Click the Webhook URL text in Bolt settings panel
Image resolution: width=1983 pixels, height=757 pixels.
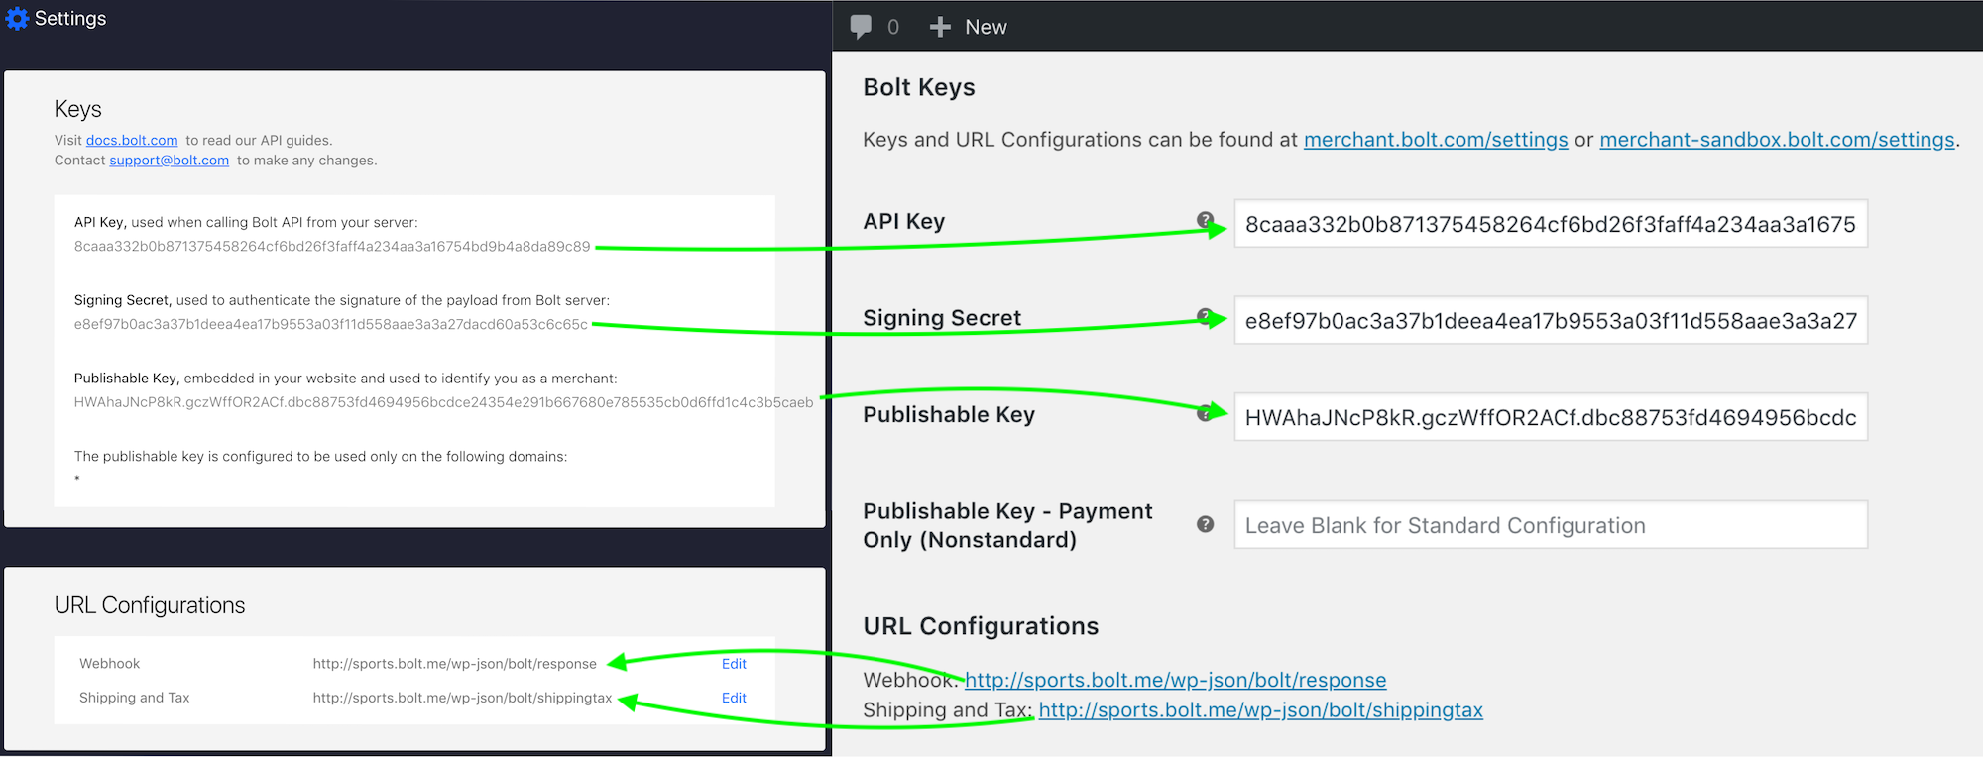[x=455, y=664]
